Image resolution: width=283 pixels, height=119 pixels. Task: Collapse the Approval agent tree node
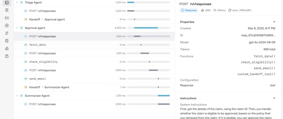pyautogui.click(x=17, y=28)
